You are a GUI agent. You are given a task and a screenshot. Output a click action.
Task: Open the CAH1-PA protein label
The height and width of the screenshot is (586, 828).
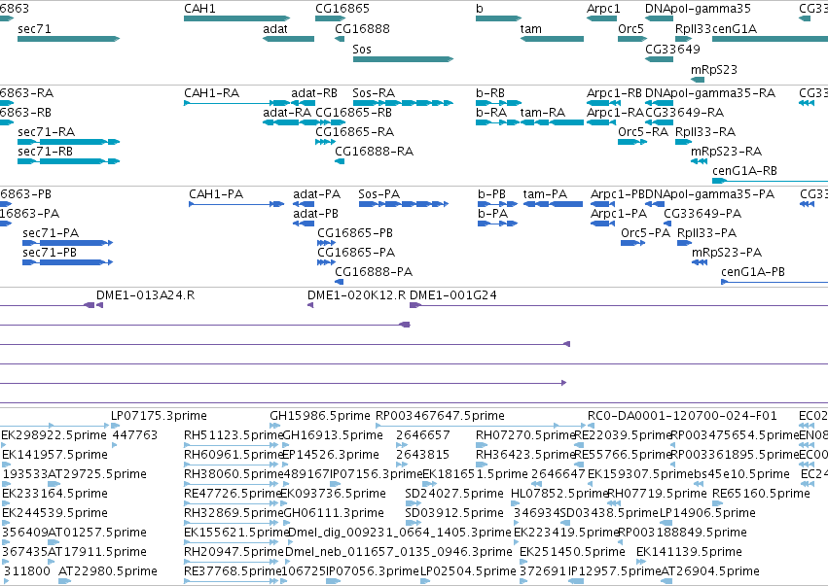coord(216,194)
